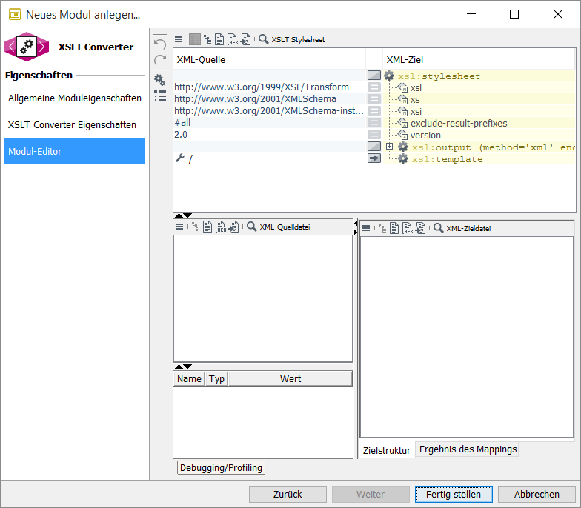Viewport: 581px width, 508px height.
Task: Collapse the panel using arrows above Name column
Action: 182,367
